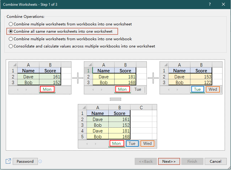Viewport: 231px width, 170px height.
Task: Click the share/export icon beside Password
Action: click(x=8, y=161)
